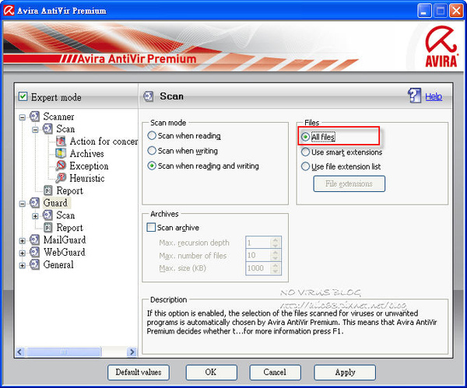This screenshot has width=467, height=388.
Task: Click the Max. recursion depth field
Action: click(258, 243)
